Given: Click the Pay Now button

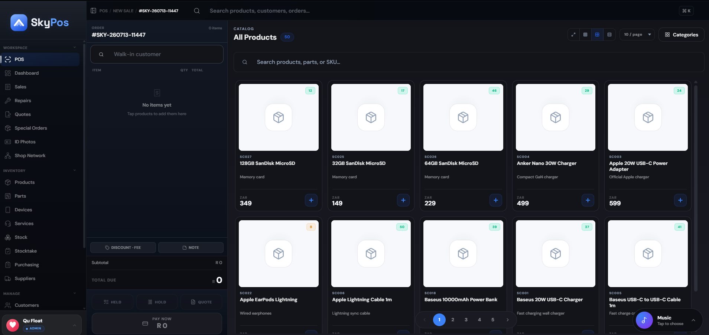Looking at the screenshot, I should [x=157, y=323].
